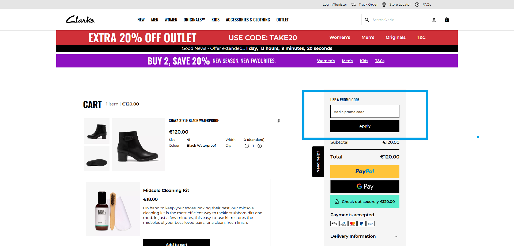Click Check out securely €120.00
Screen dimensions: 514x246
(x=365, y=202)
